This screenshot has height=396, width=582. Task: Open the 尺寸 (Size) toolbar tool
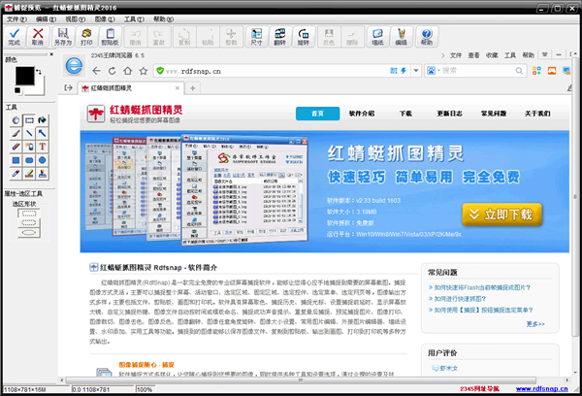click(x=256, y=38)
